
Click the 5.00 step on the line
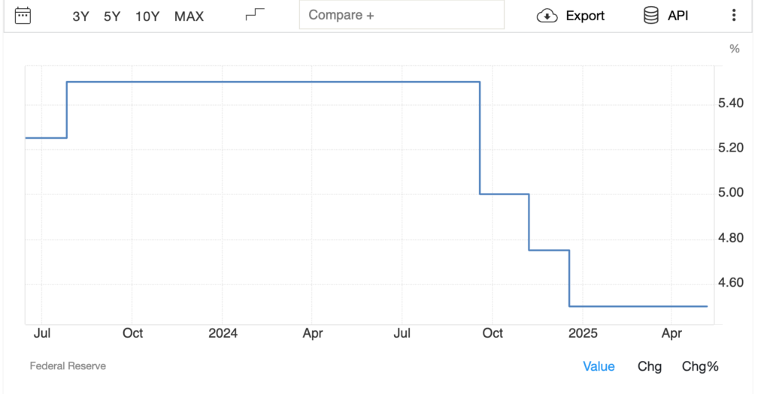505,194
